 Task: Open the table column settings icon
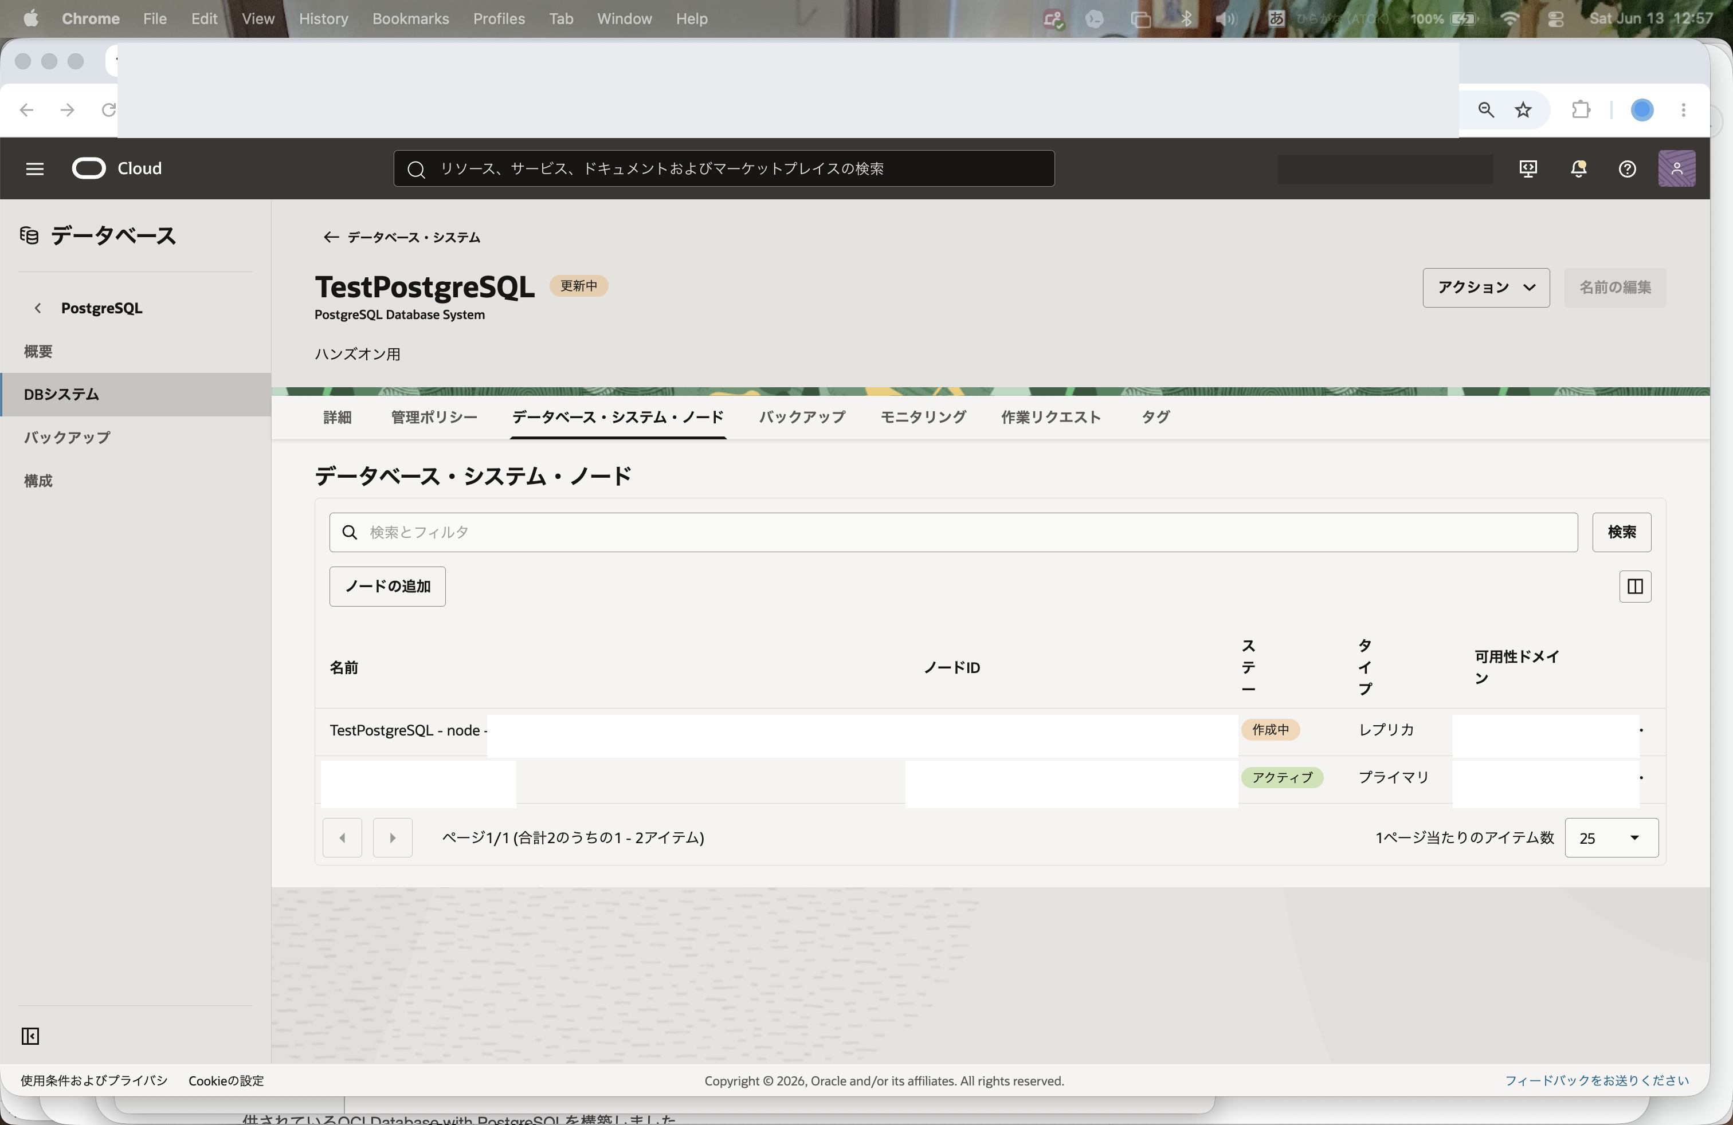(1634, 587)
